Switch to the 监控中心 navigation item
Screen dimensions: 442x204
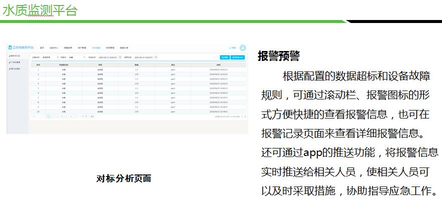pos(54,48)
